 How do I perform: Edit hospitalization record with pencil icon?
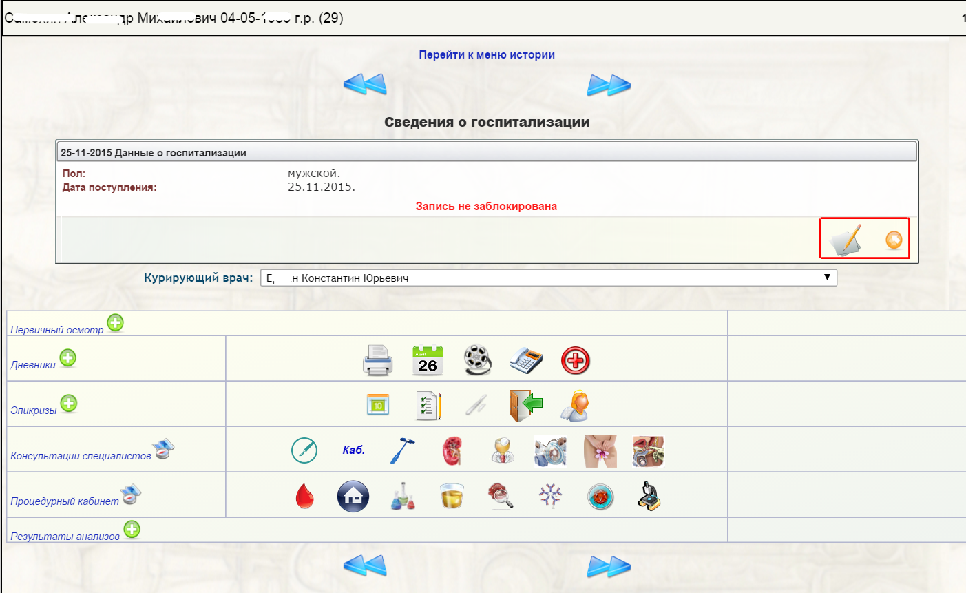[x=846, y=239]
